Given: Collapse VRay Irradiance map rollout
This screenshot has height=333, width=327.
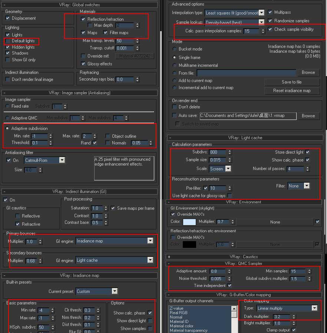Looking at the screenshot, I should click(79, 275).
